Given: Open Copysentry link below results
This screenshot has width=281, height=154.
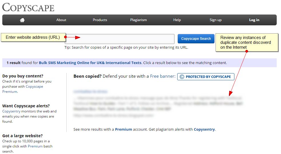Looking at the screenshot, I should coord(204,129).
